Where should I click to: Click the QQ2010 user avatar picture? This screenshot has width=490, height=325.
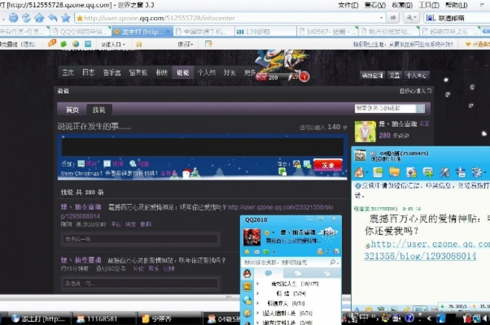tap(251, 237)
